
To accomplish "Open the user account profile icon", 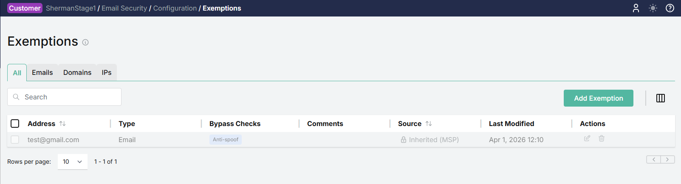I will (636, 8).
